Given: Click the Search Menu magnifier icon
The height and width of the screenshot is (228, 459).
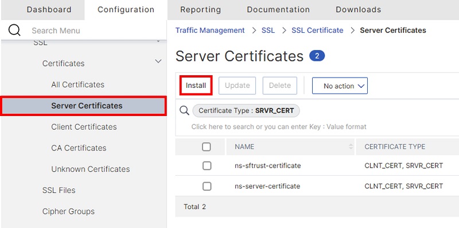Looking at the screenshot, I should point(14,30).
